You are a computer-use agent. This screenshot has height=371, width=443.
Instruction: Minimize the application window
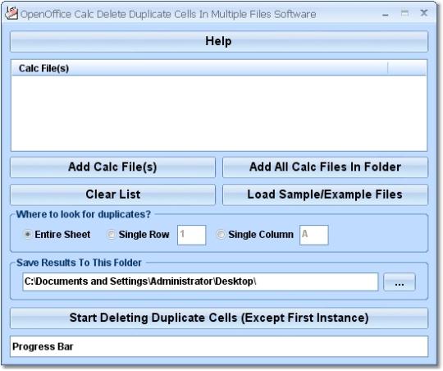[x=386, y=14]
